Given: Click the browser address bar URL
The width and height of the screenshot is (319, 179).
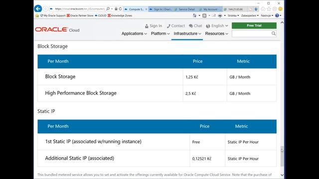Looking at the screenshot, I should [x=80, y=9].
